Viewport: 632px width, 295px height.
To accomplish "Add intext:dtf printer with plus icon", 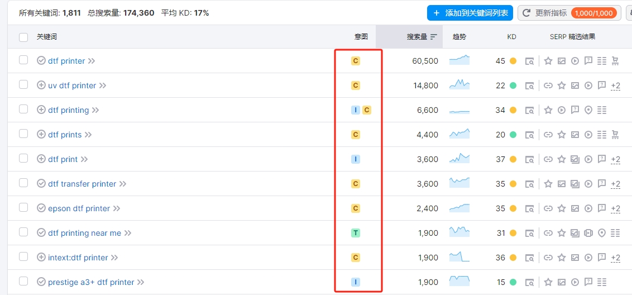I will (41, 258).
